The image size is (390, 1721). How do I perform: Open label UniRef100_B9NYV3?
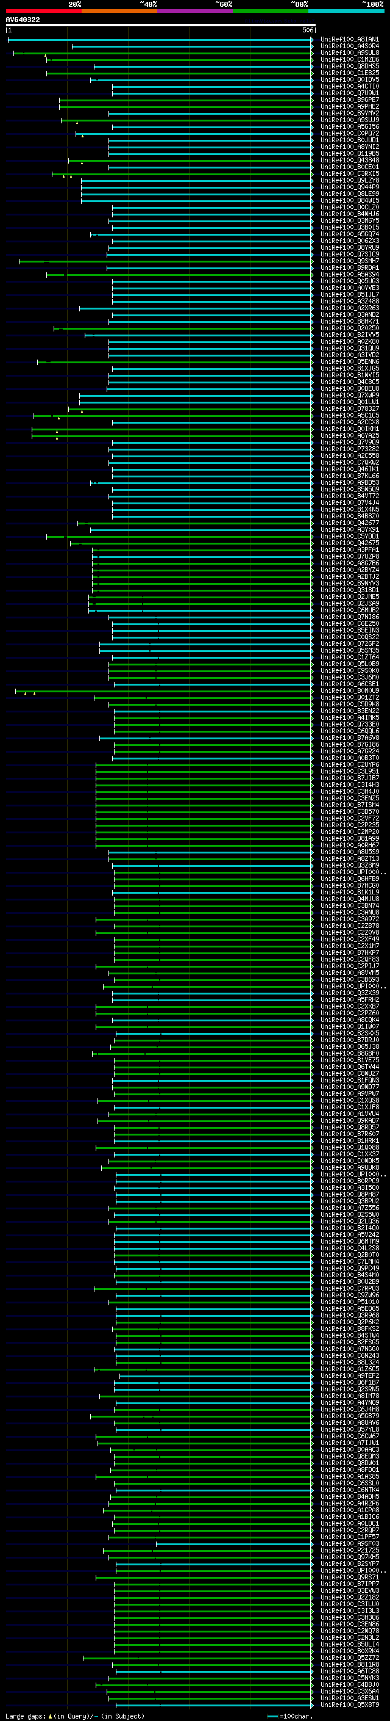(x=349, y=583)
